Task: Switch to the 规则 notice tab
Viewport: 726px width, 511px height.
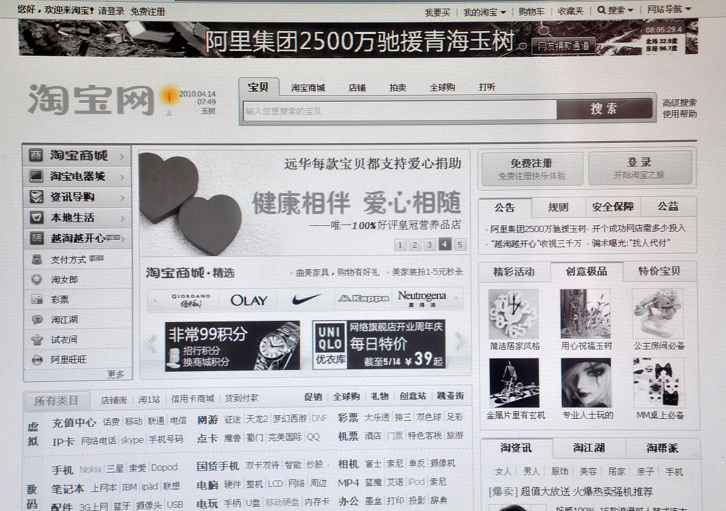Action: coord(558,207)
